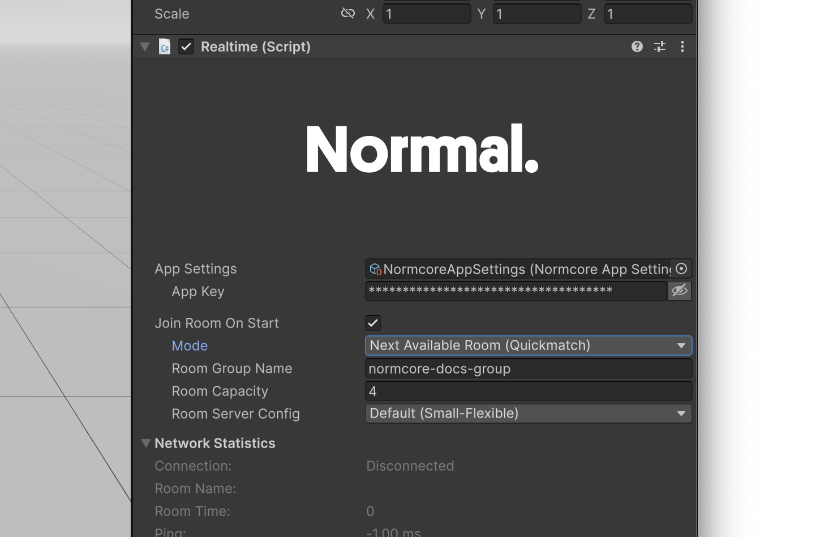
Task: Click the Scale Z value field
Action: coord(647,14)
